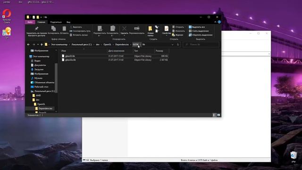Go forward with the right arrow
The height and width of the screenshot is (170, 302).
click(34, 44)
